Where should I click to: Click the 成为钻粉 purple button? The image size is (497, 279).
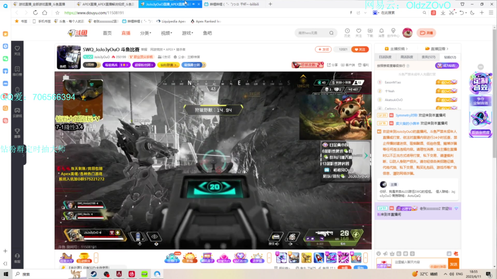(447, 66)
